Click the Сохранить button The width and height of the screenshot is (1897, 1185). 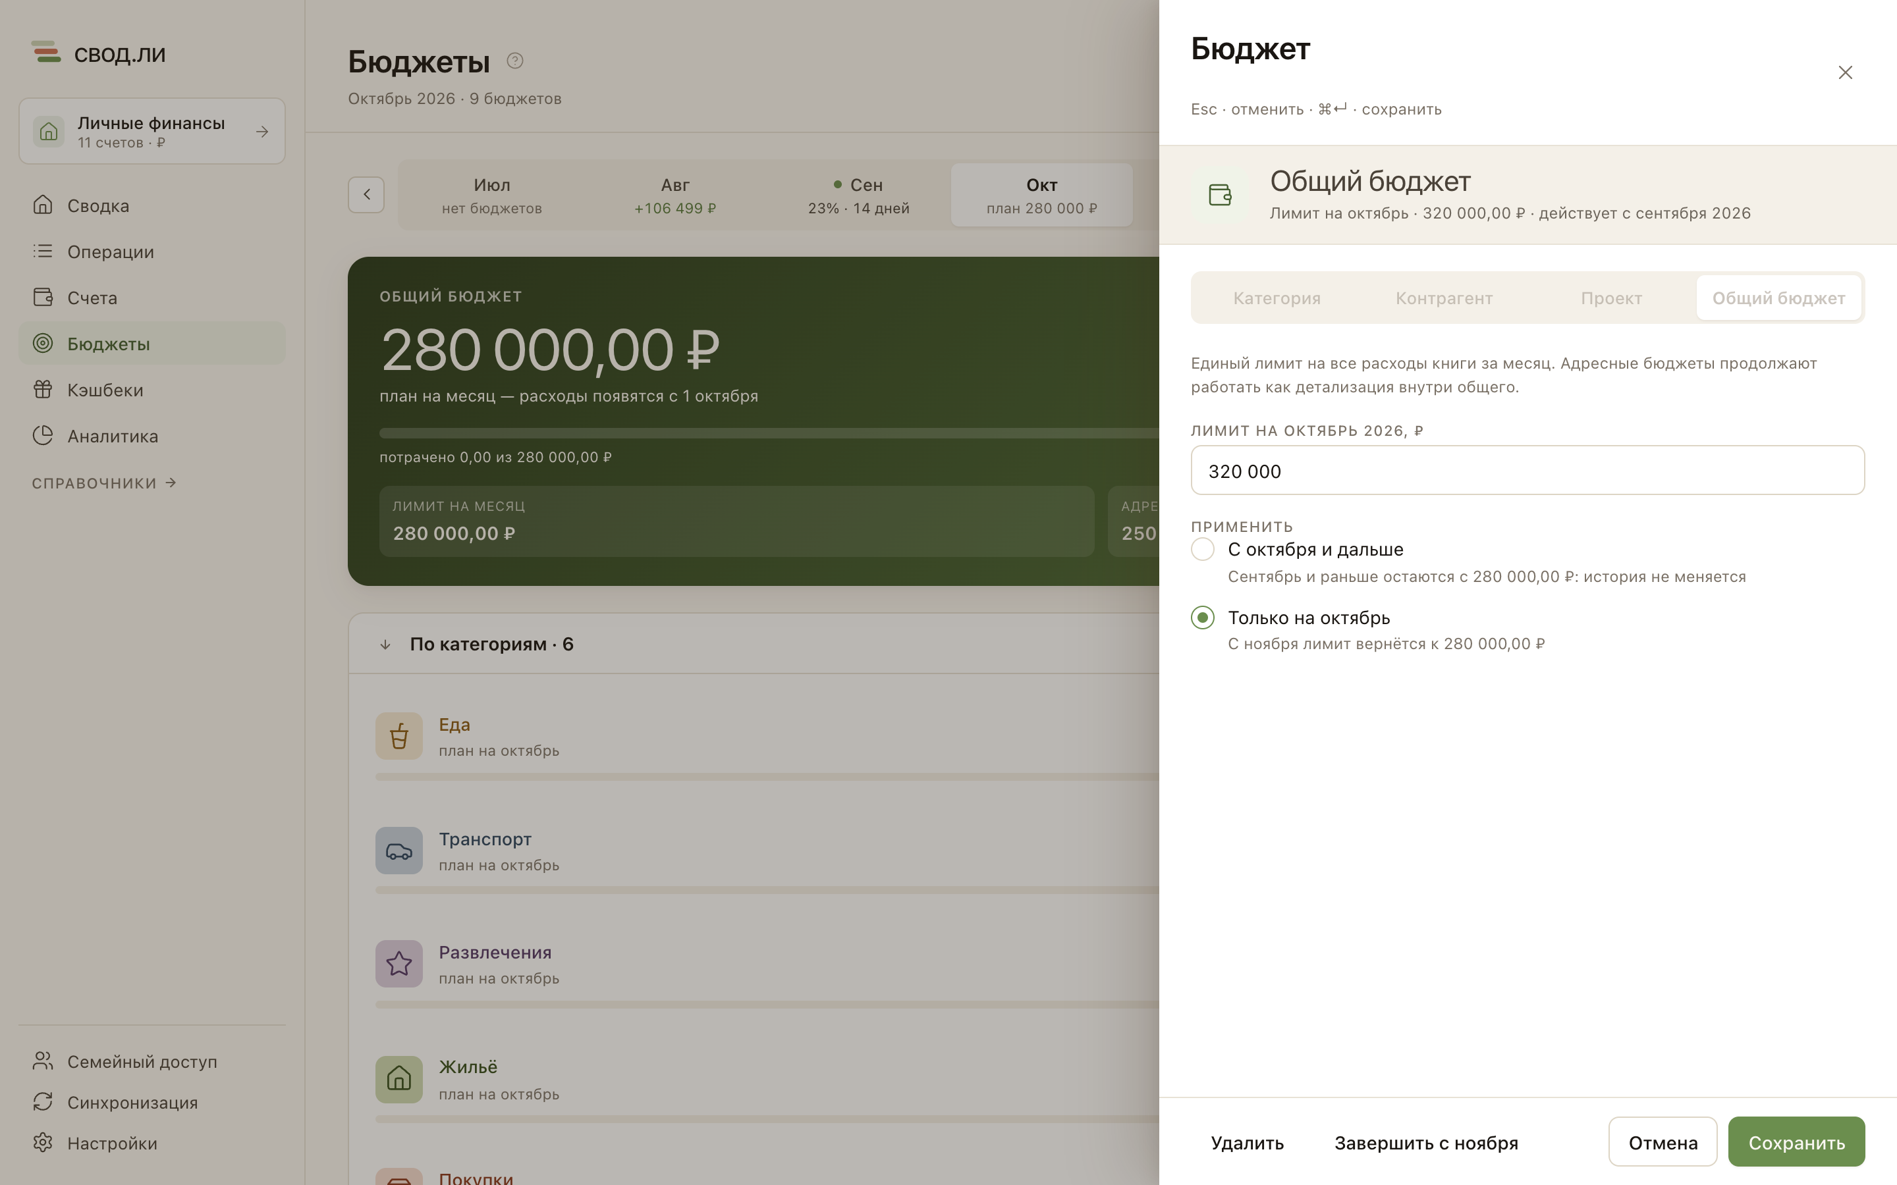click(1796, 1142)
